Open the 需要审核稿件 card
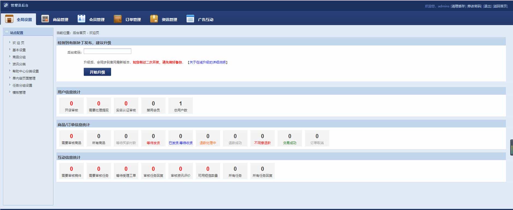 point(71,171)
